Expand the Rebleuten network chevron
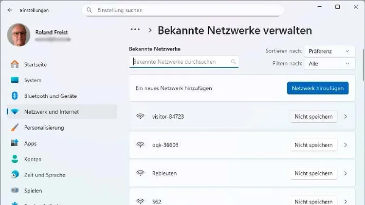The width and height of the screenshot is (365, 205). click(x=346, y=173)
